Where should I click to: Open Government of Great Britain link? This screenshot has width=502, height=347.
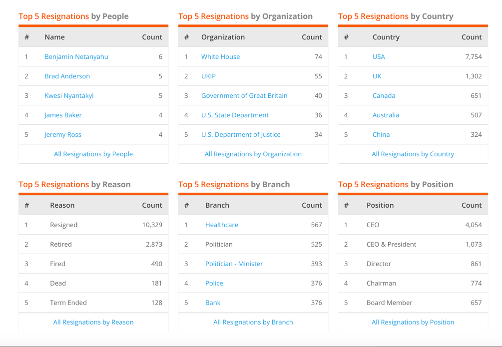coord(244,96)
